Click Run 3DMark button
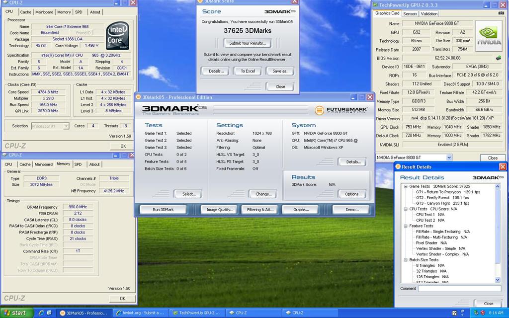Viewport: 509px width, 318px height. point(163,210)
